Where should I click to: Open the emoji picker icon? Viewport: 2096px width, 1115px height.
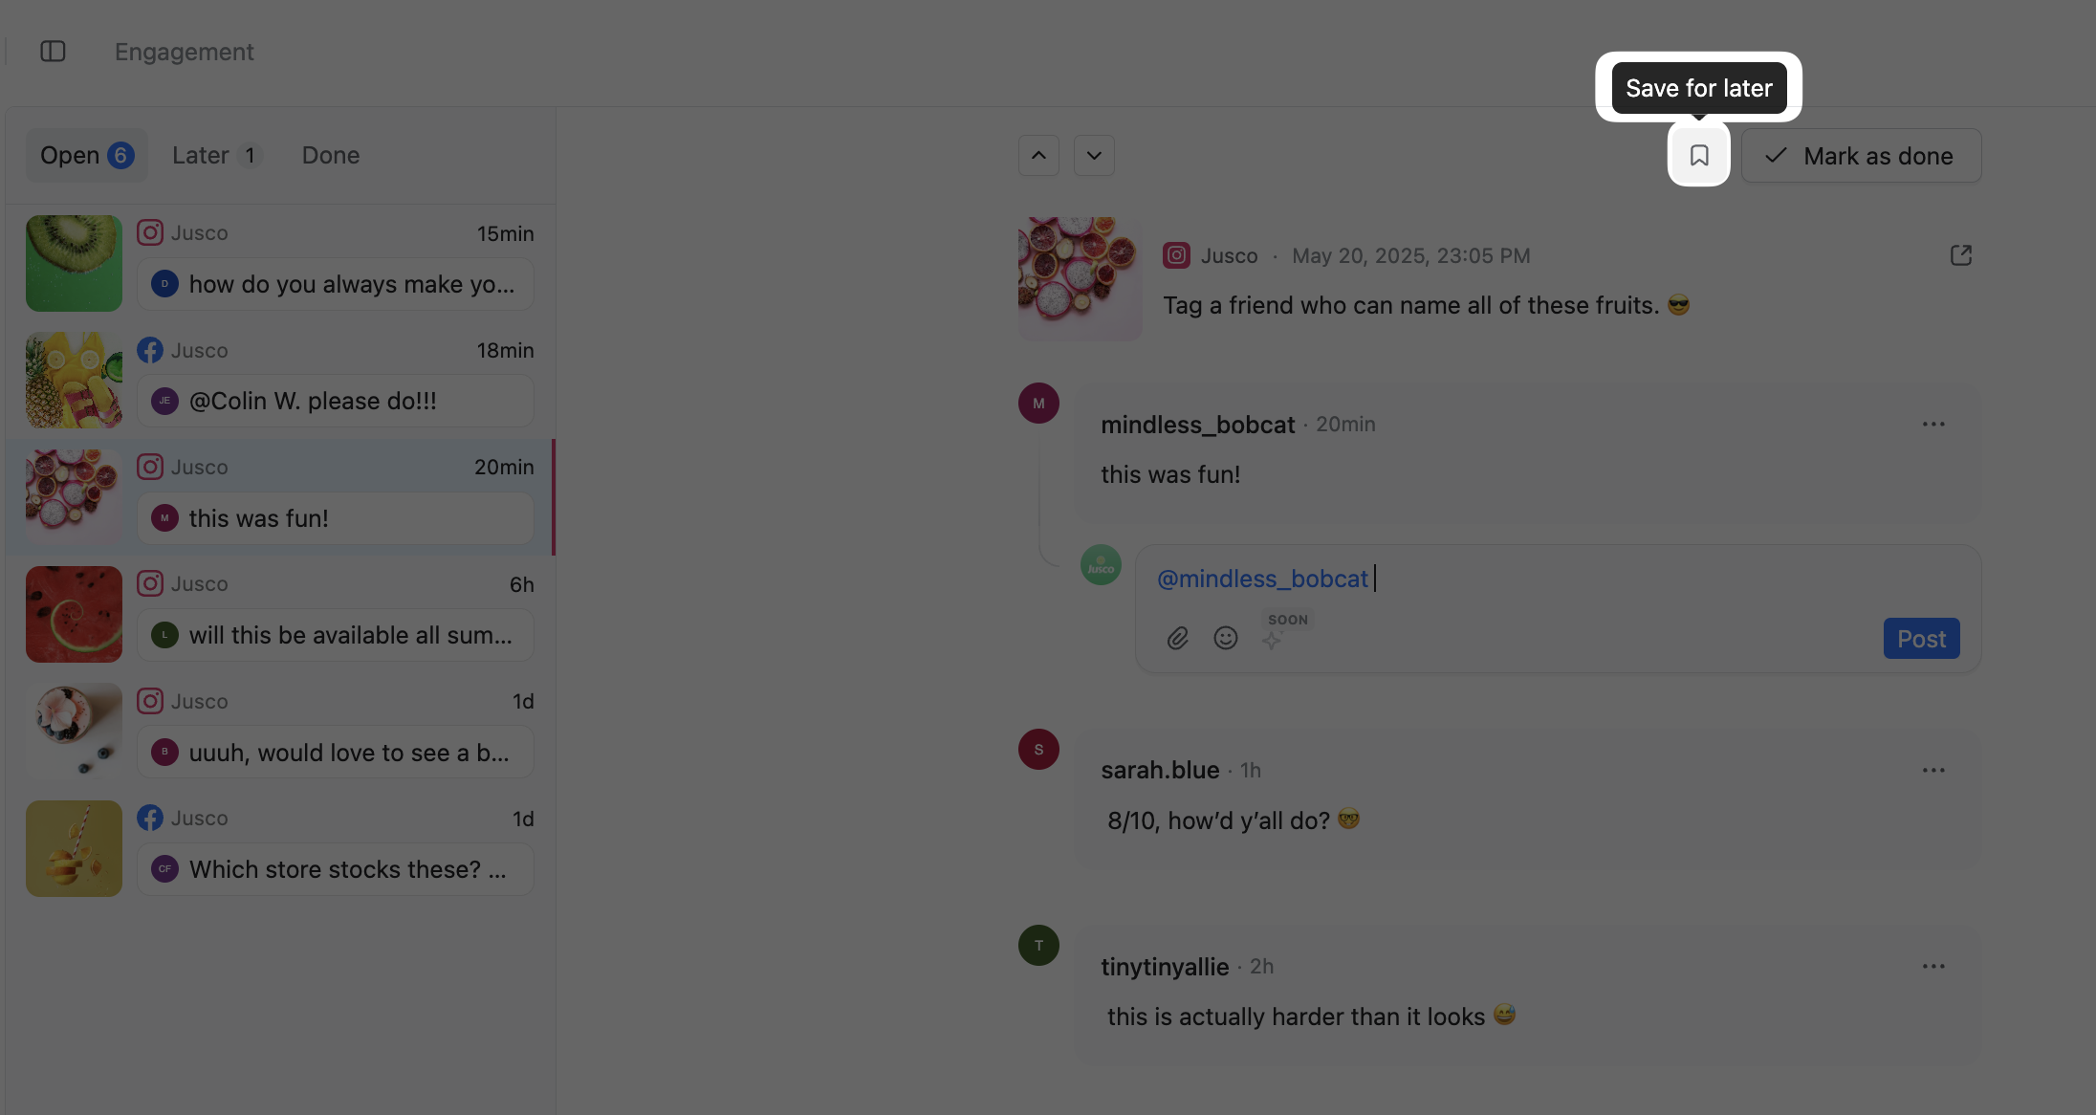[1225, 638]
